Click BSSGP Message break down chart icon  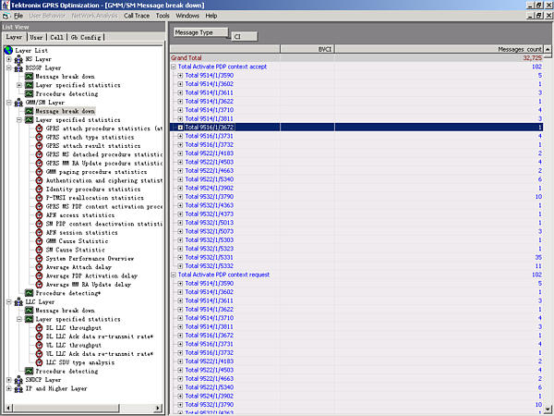click(29, 77)
